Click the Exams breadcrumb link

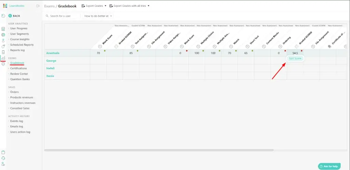point(49,6)
